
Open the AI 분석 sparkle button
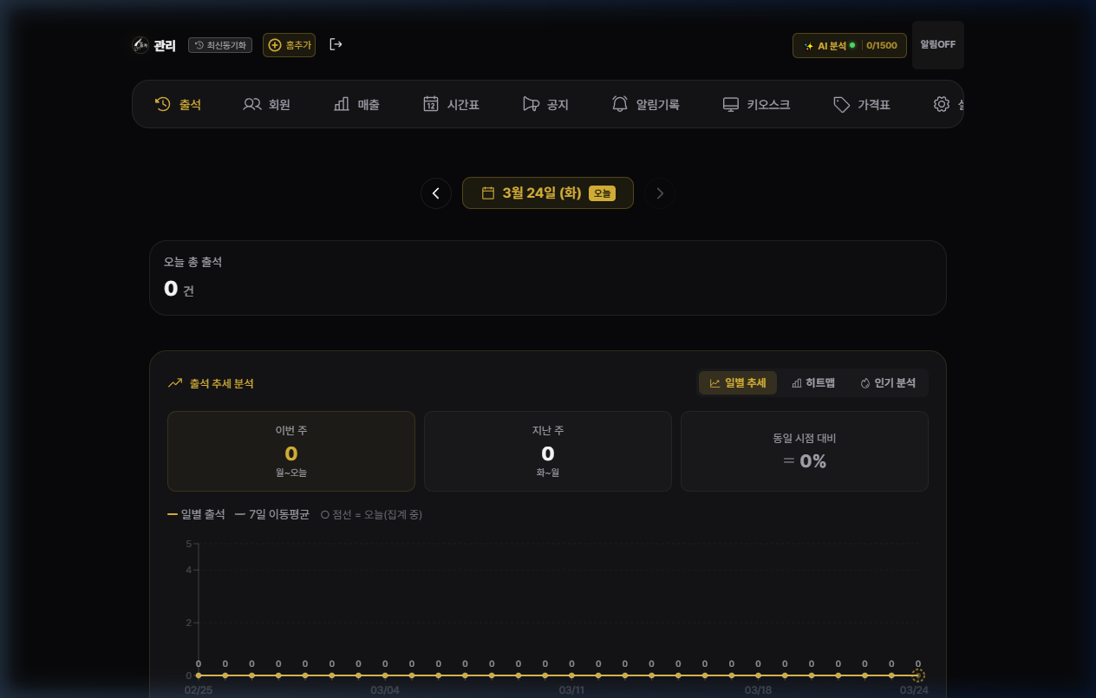point(850,45)
